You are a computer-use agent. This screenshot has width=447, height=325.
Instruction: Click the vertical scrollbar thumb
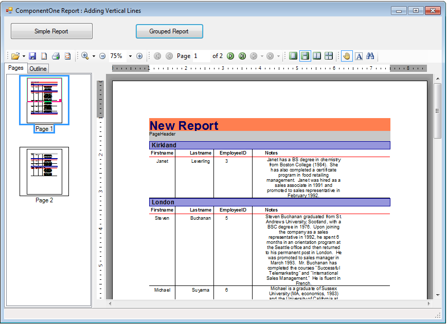[437, 111]
